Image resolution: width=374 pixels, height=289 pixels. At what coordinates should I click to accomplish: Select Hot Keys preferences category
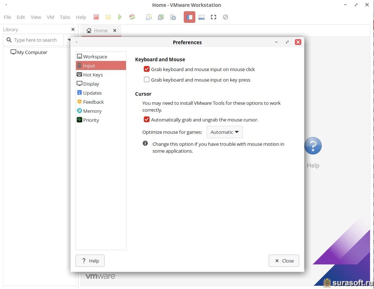click(x=101, y=75)
